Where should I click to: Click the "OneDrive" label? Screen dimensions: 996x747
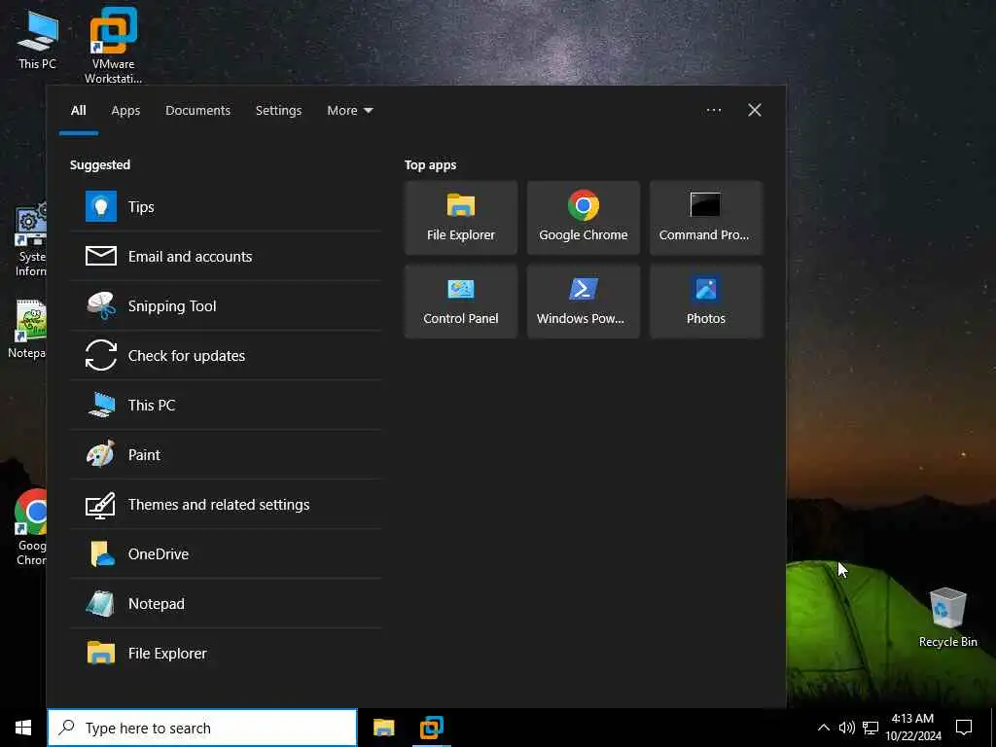(159, 553)
